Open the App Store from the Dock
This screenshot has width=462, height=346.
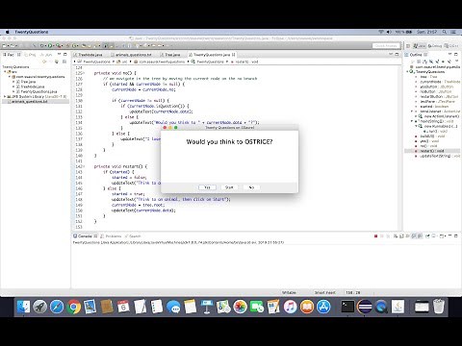click(323, 307)
